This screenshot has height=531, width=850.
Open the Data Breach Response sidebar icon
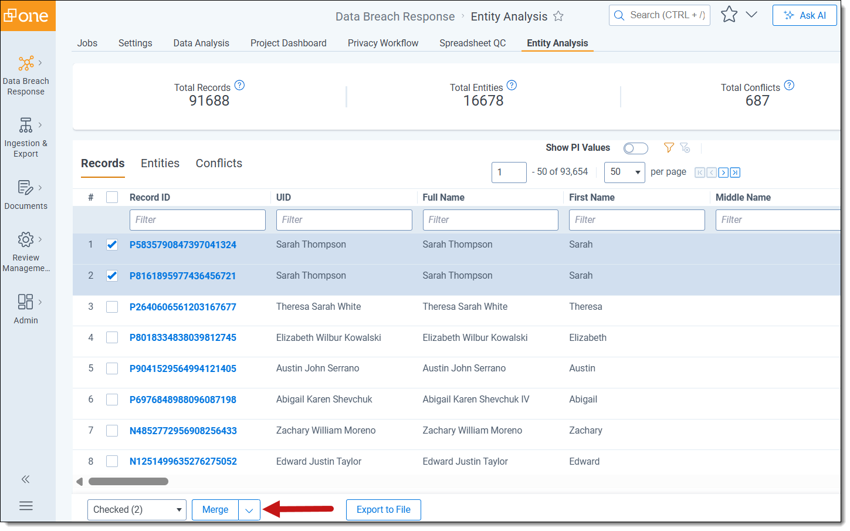26,63
